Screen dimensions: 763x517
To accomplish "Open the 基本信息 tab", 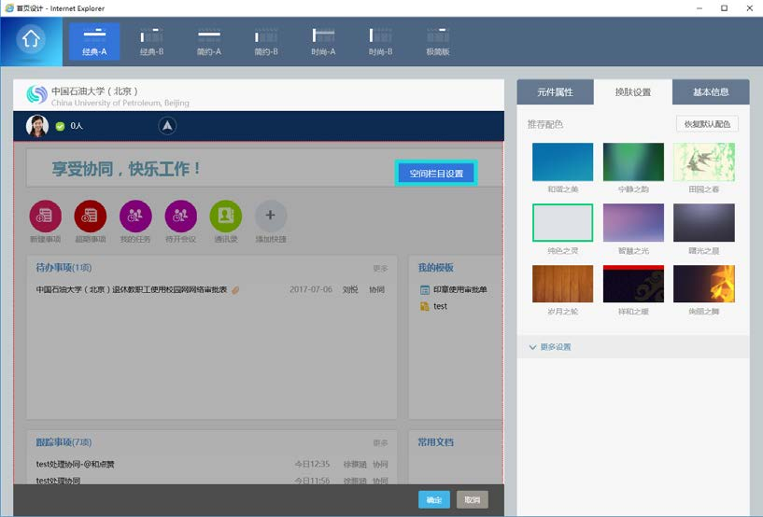I will [x=711, y=92].
